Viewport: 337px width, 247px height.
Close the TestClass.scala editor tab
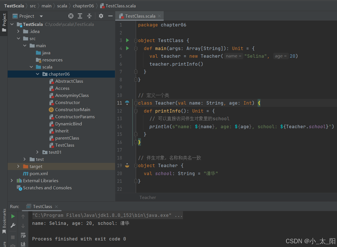[x=159, y=16]
